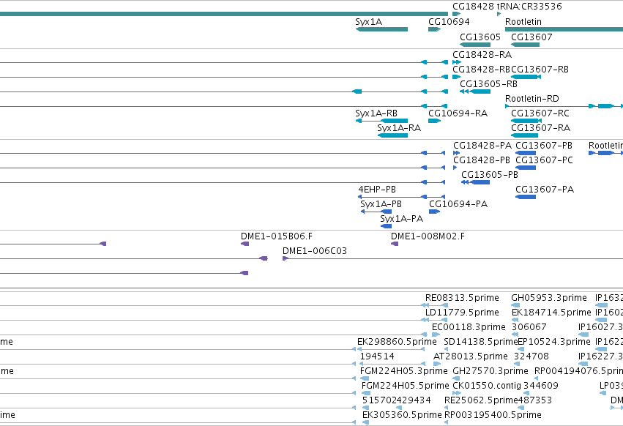This screenshot has height=426, width=623.
Task: Click the CG13607-PA protein label
Action: (545, 190)
